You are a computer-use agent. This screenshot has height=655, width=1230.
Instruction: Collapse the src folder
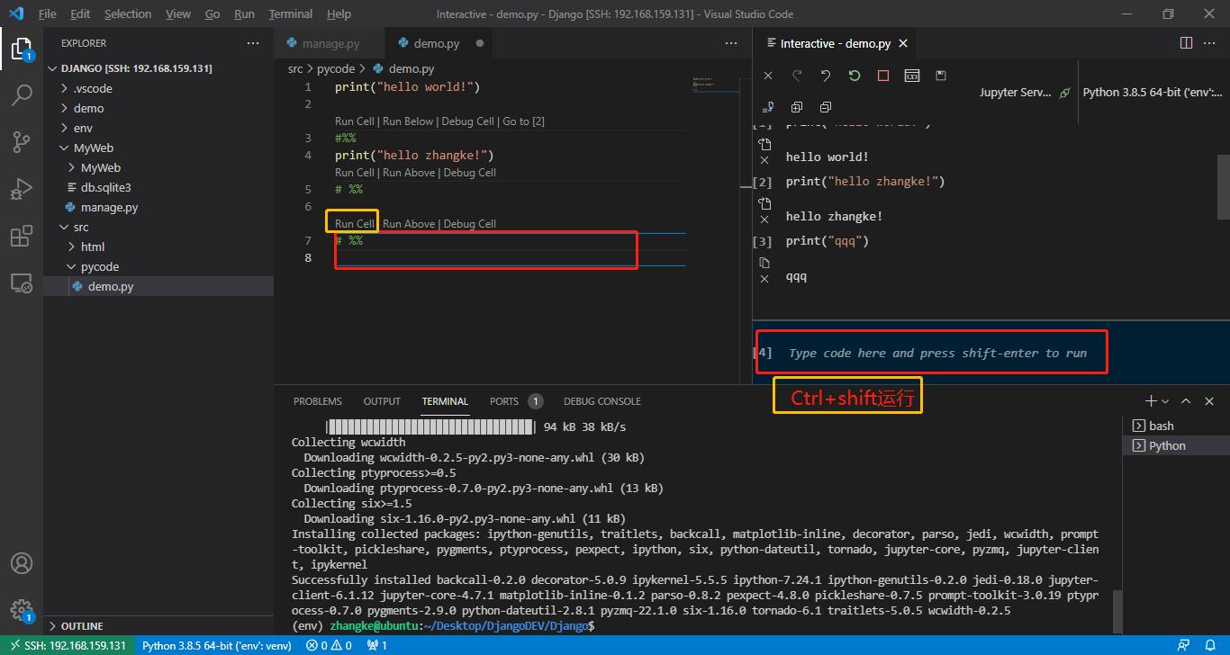pos(158,227)
